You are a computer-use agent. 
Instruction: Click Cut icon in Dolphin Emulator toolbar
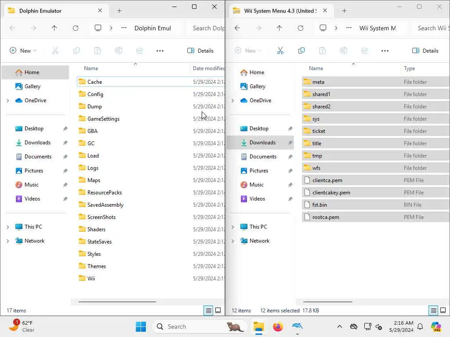tap(55, 51)
